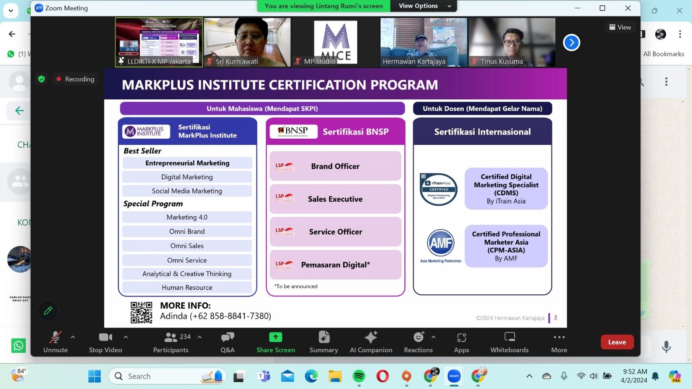Click the Windows Start button
This screenshot has width=692, height=389.
tap(94, 376)
